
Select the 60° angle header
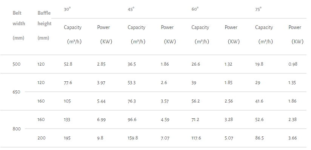195,9
